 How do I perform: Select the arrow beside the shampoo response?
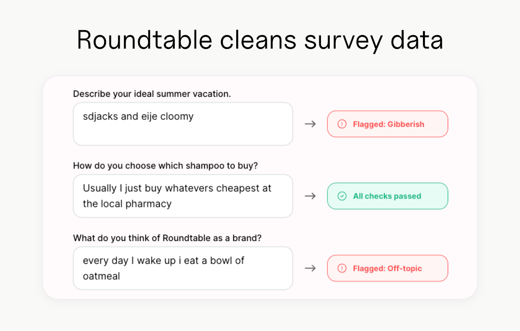tap(311, 196)
